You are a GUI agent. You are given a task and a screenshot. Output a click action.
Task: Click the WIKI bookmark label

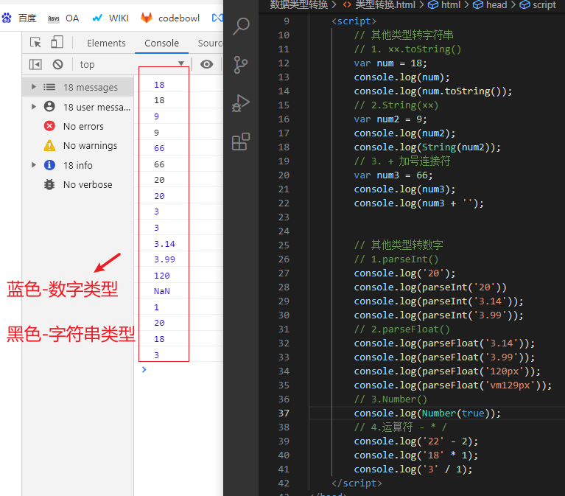click(119, 18)
